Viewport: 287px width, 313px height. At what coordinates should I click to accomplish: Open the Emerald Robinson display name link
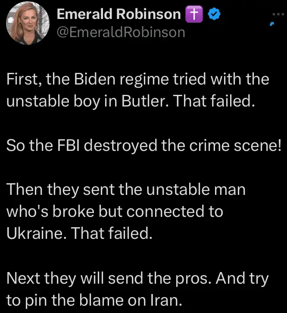(x=119, y=14)
